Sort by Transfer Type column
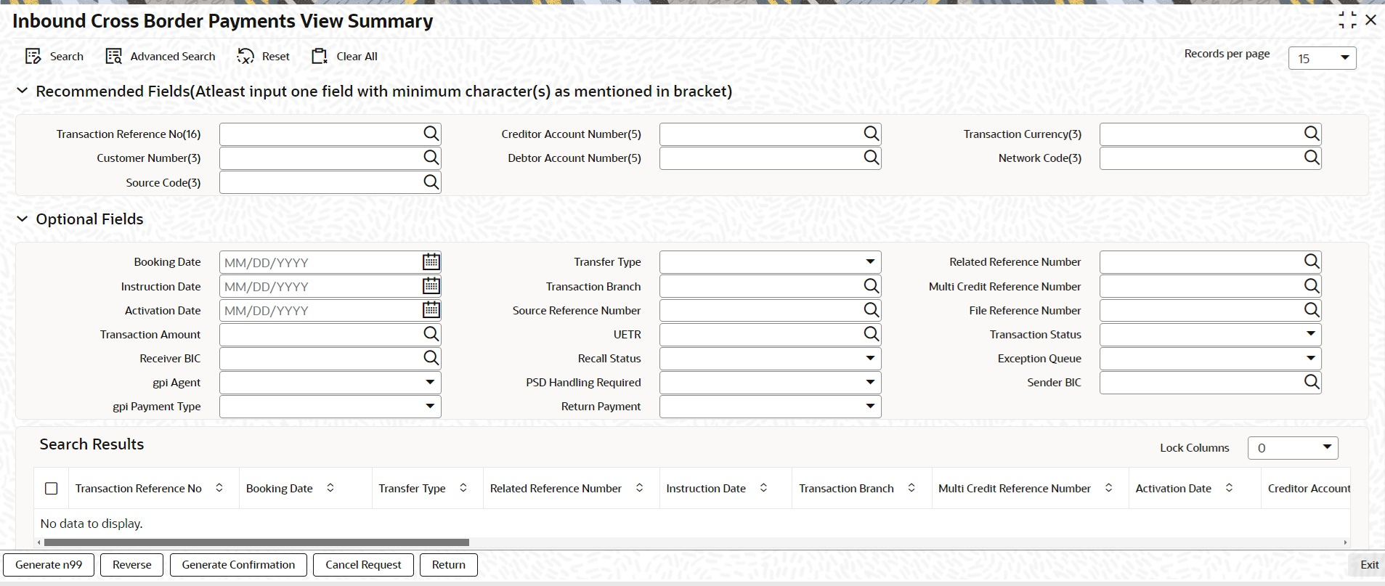 click(463, 488)
